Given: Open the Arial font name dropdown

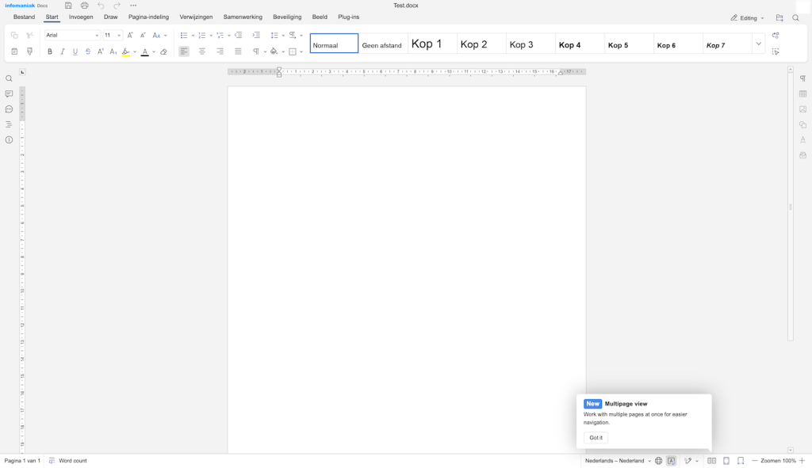Looking at the screenshot, I should (72, 35).
